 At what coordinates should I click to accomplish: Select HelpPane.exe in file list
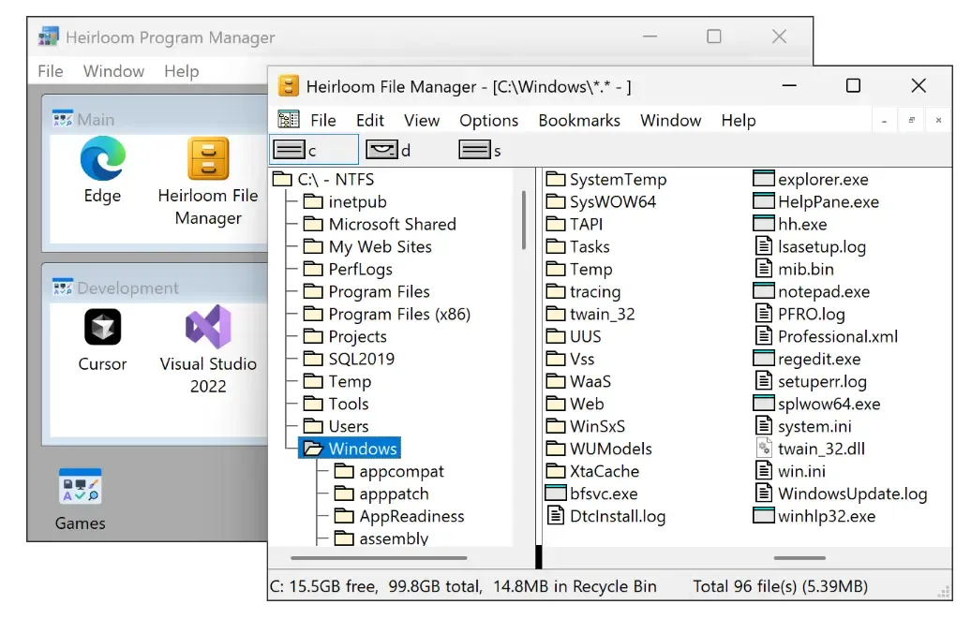coord(816,201)
